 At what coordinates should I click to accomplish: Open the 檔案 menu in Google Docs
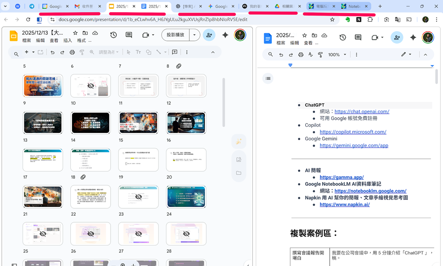(281, 43)
